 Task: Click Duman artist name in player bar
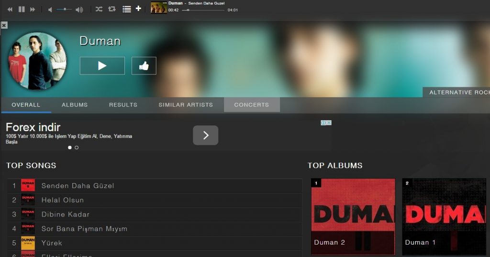tap(175, 3)
